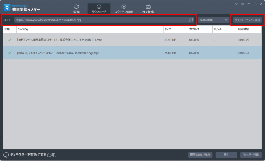Click inside the YouTube URL input field

[x=102, y=20]
